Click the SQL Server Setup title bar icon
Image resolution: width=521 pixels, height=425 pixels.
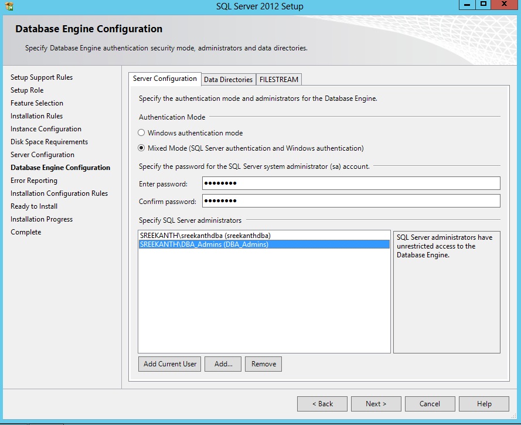point(8,6)
